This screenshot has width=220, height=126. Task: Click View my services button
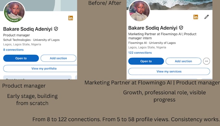coord(169,71)
